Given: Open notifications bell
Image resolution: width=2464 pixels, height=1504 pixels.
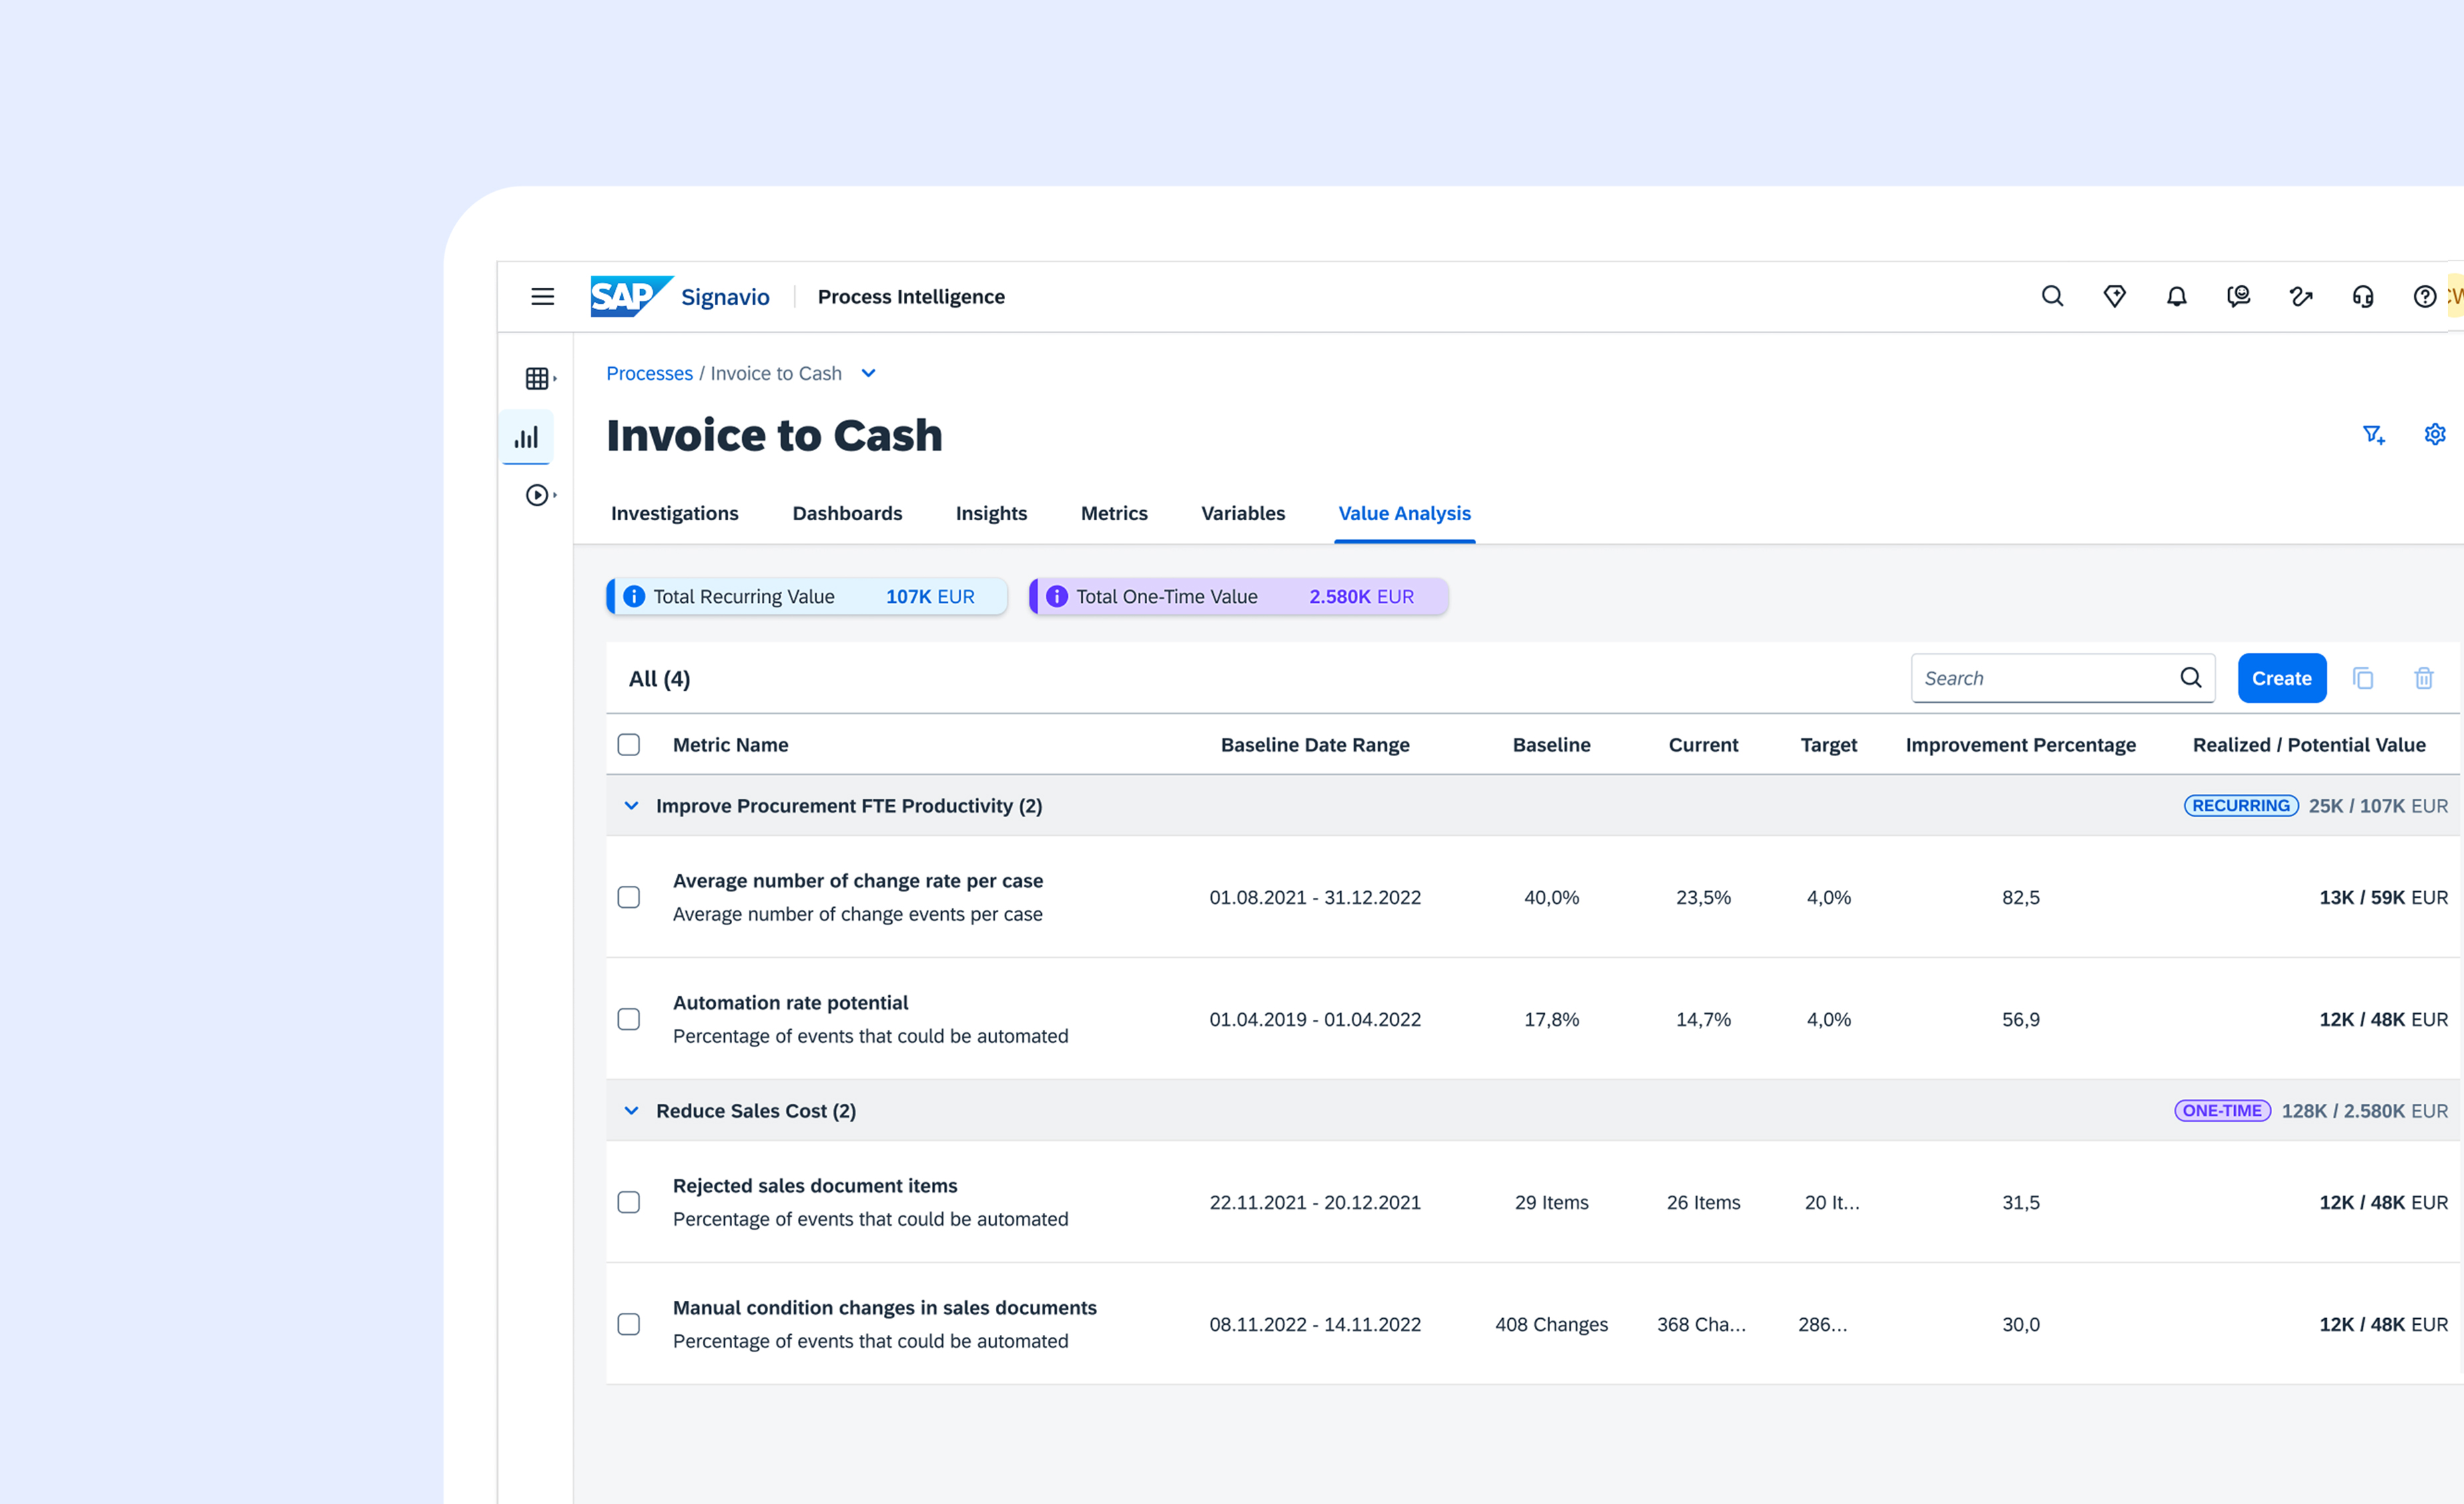Looking at the screenshot, I should tap(2176, 296).
